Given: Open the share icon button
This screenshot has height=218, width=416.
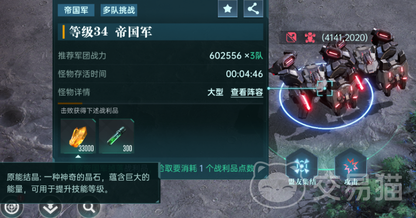Looking at the screenshot, I should click(253, 9).
